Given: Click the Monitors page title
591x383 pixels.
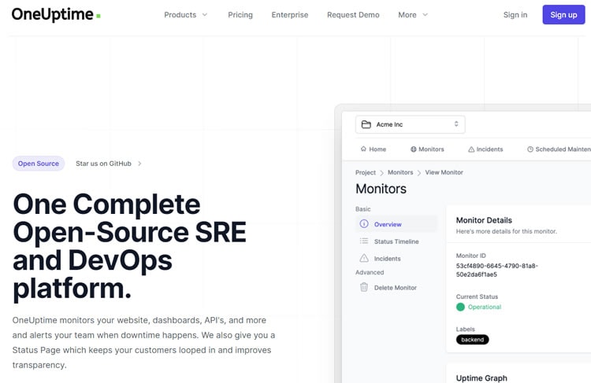Looking at the screenshot, I should click(x=381, y=189).
